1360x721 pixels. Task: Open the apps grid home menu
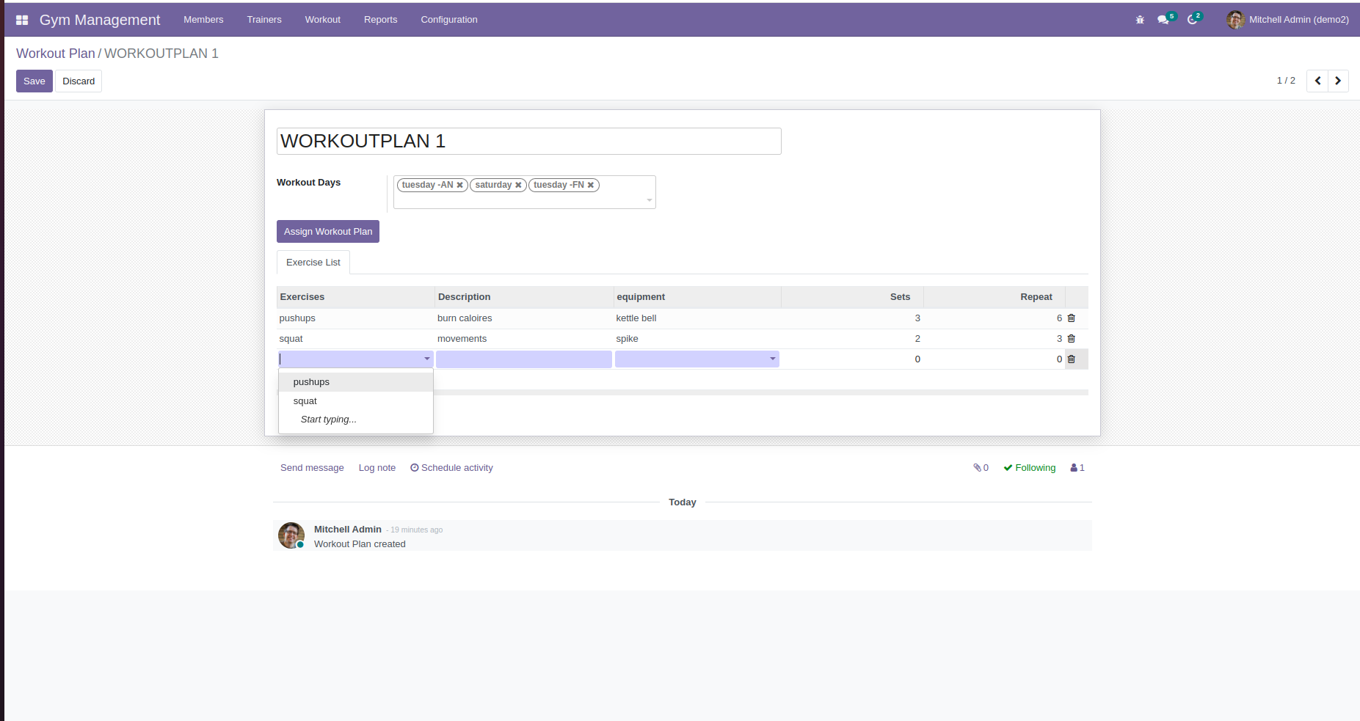tap(22, 20)
